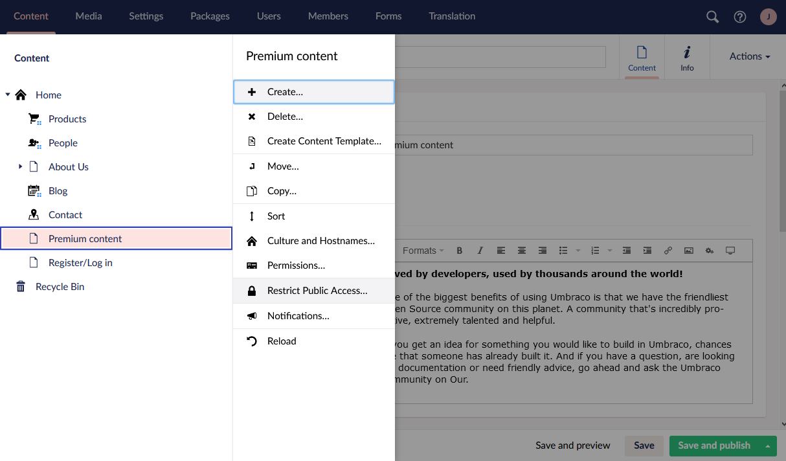
Task: Click the insert image icon in the editor
Action: coord(689,251)
